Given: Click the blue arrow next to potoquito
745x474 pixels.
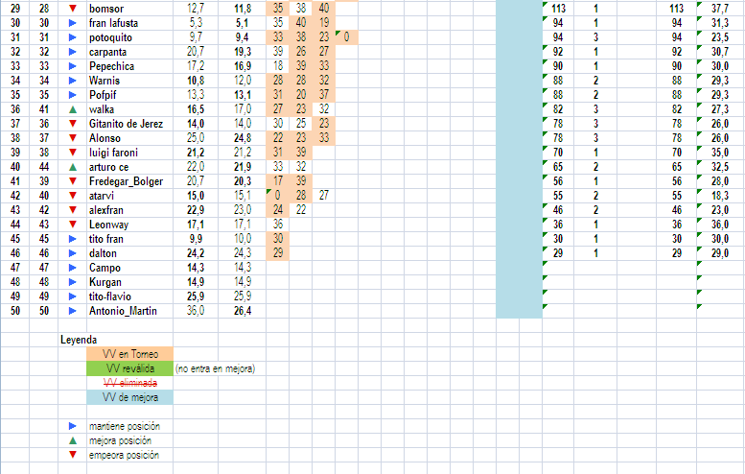Looking at the screenshot, I should [x=73, y=37].
